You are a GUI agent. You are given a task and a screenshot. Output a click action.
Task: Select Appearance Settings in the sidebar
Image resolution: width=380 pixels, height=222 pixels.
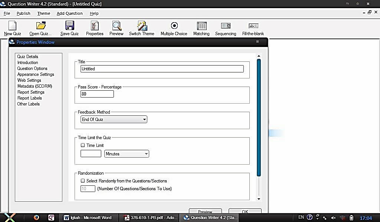(36, 74)
